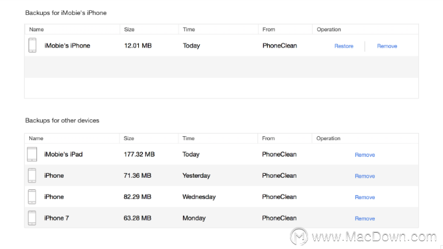Screen dimensions: 443x249
Task: Remove the iPhone 7 backup
Action: [365, 219]
